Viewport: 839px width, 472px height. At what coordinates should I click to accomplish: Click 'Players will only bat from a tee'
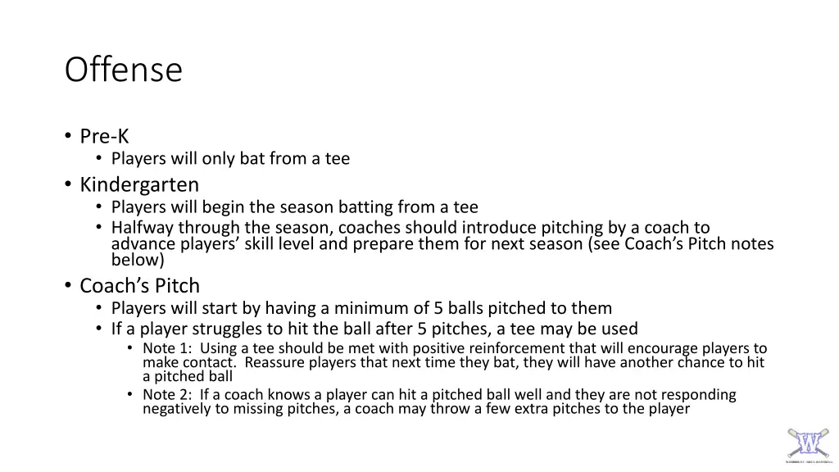coord(230,159)
